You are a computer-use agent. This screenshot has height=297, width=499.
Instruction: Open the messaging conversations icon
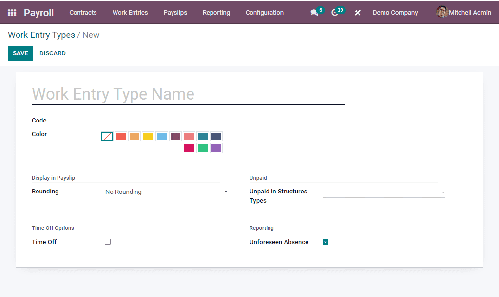pyautogui.click(x=313, y=12)
